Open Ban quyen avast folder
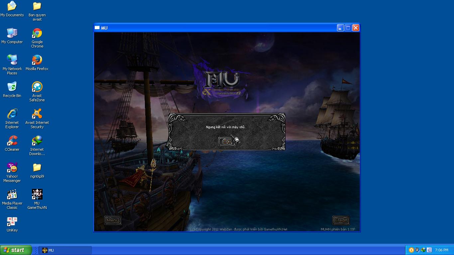454x255 pixels. 37,11
